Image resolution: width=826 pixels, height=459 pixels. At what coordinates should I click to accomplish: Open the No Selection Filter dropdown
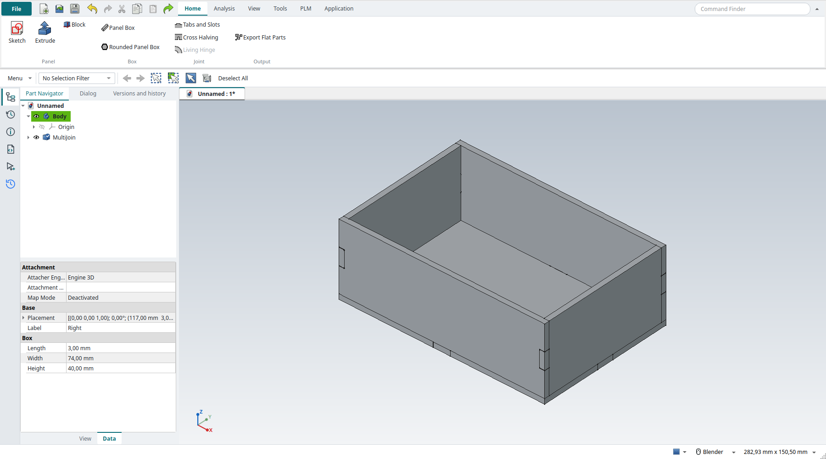coord(77,78)
